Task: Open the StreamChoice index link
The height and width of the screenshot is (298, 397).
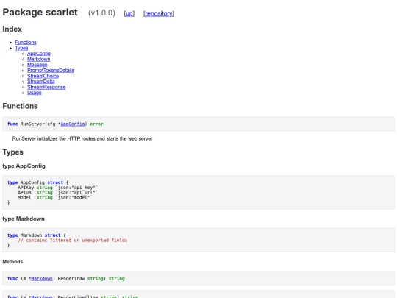Action: (43, 76)
